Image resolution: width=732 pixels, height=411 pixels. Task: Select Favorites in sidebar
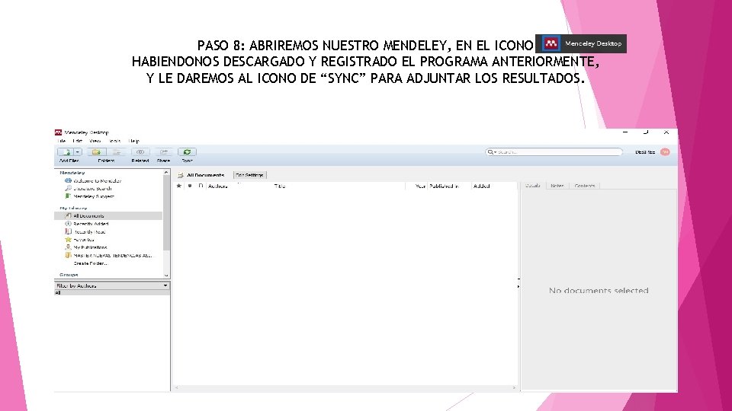[84, 240]
